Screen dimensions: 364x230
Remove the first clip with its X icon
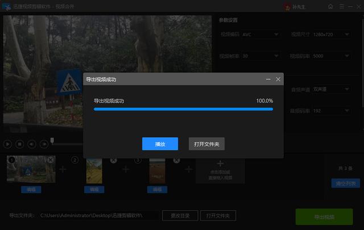[x=51, y=160]
